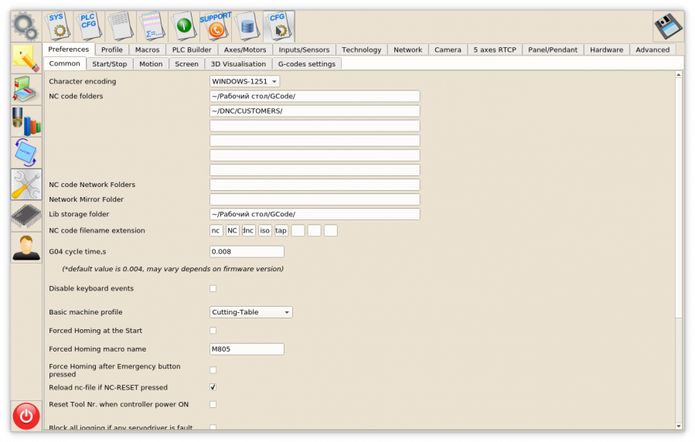695x442 pixels.
Task: Click the SUPPORT phone icon
Action: point(214,25)
